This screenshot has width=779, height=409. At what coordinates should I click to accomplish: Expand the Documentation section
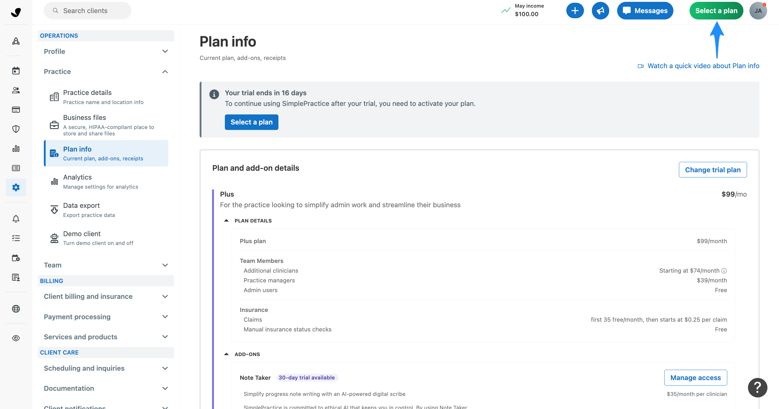click(106, 388)
